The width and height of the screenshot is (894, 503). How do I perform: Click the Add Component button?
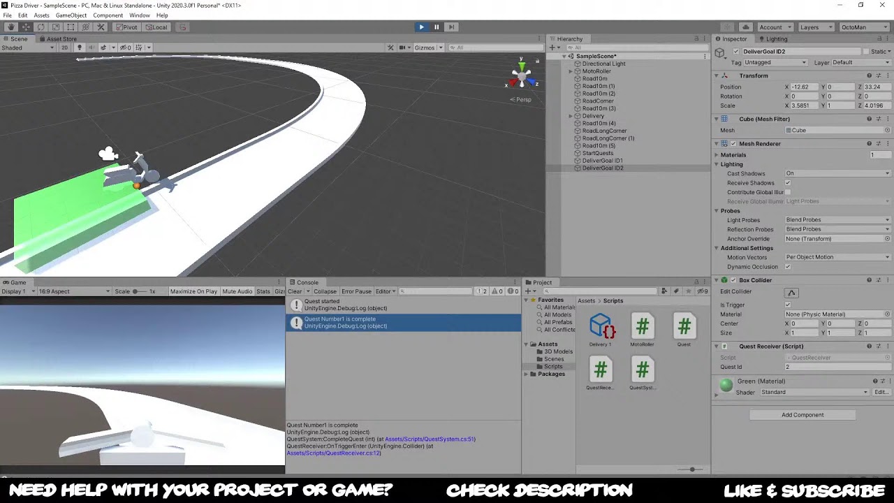pos(803,415)
